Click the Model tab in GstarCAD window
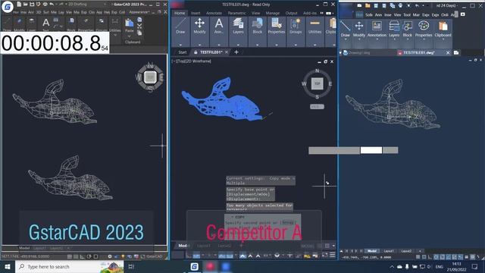The width and height of the screenshot is (485, 273). click(24, 248)
